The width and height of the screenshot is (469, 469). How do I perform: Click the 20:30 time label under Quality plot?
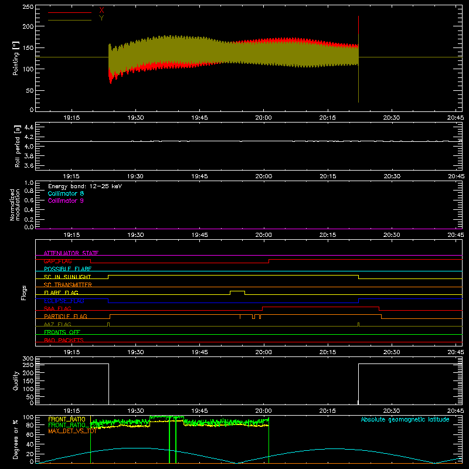(x=392, y=411)
